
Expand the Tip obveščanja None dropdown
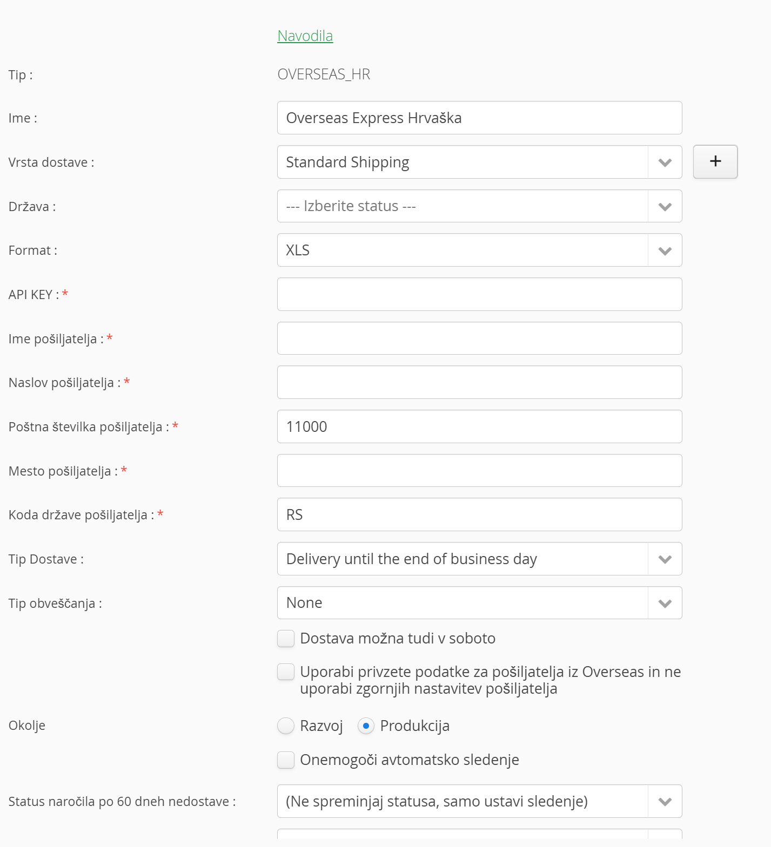[x=479, y=603]
